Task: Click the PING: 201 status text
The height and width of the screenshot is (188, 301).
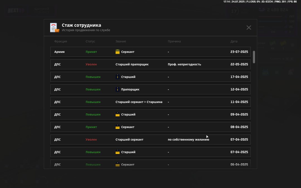Action: tap(280, 2)
